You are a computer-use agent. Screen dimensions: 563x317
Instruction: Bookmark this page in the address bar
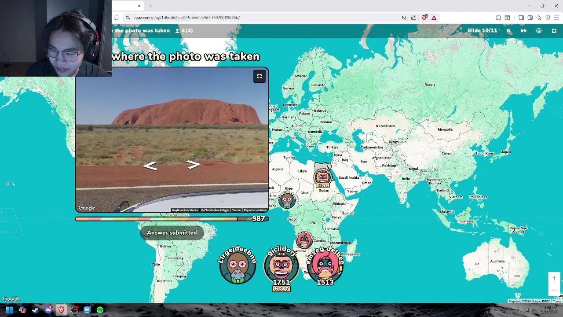[116, 18]
